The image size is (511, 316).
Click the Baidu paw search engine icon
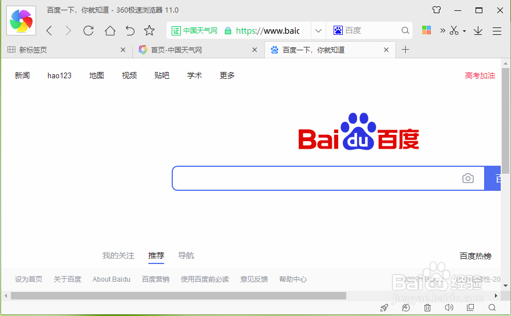pos(338,30)
